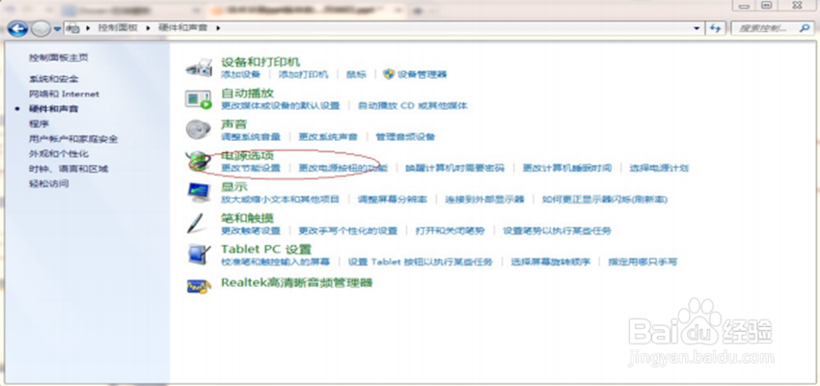Viewport: 820px width, 386px height.
Task: Click the Display (显示) monitor icon
Action: 199,192
